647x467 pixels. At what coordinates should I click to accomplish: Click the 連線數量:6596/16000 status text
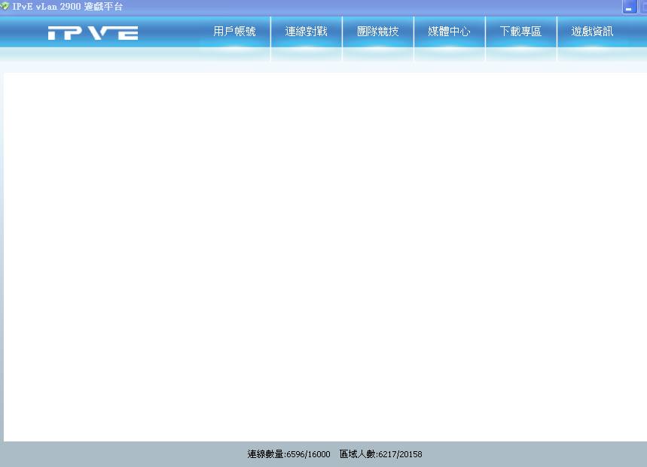pos(288,454)
